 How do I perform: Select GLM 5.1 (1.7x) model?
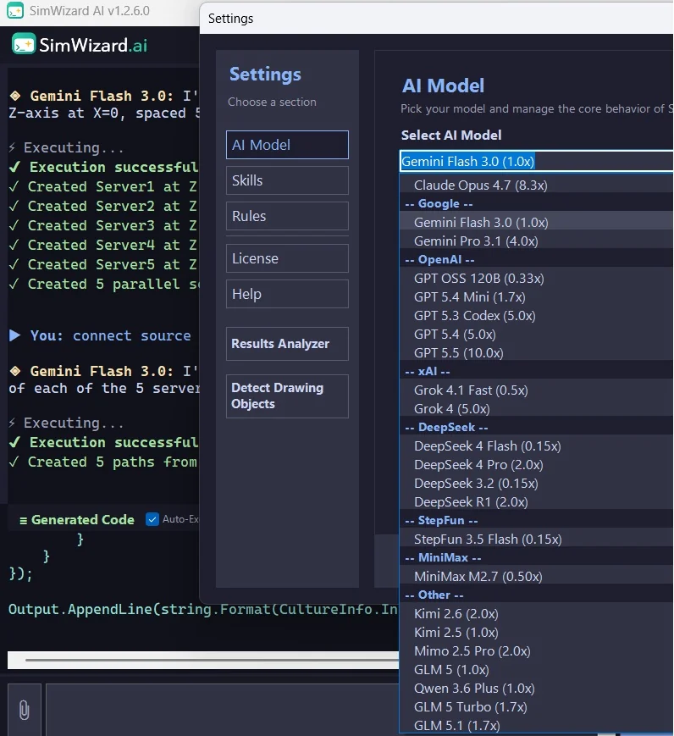coord(537,725)
